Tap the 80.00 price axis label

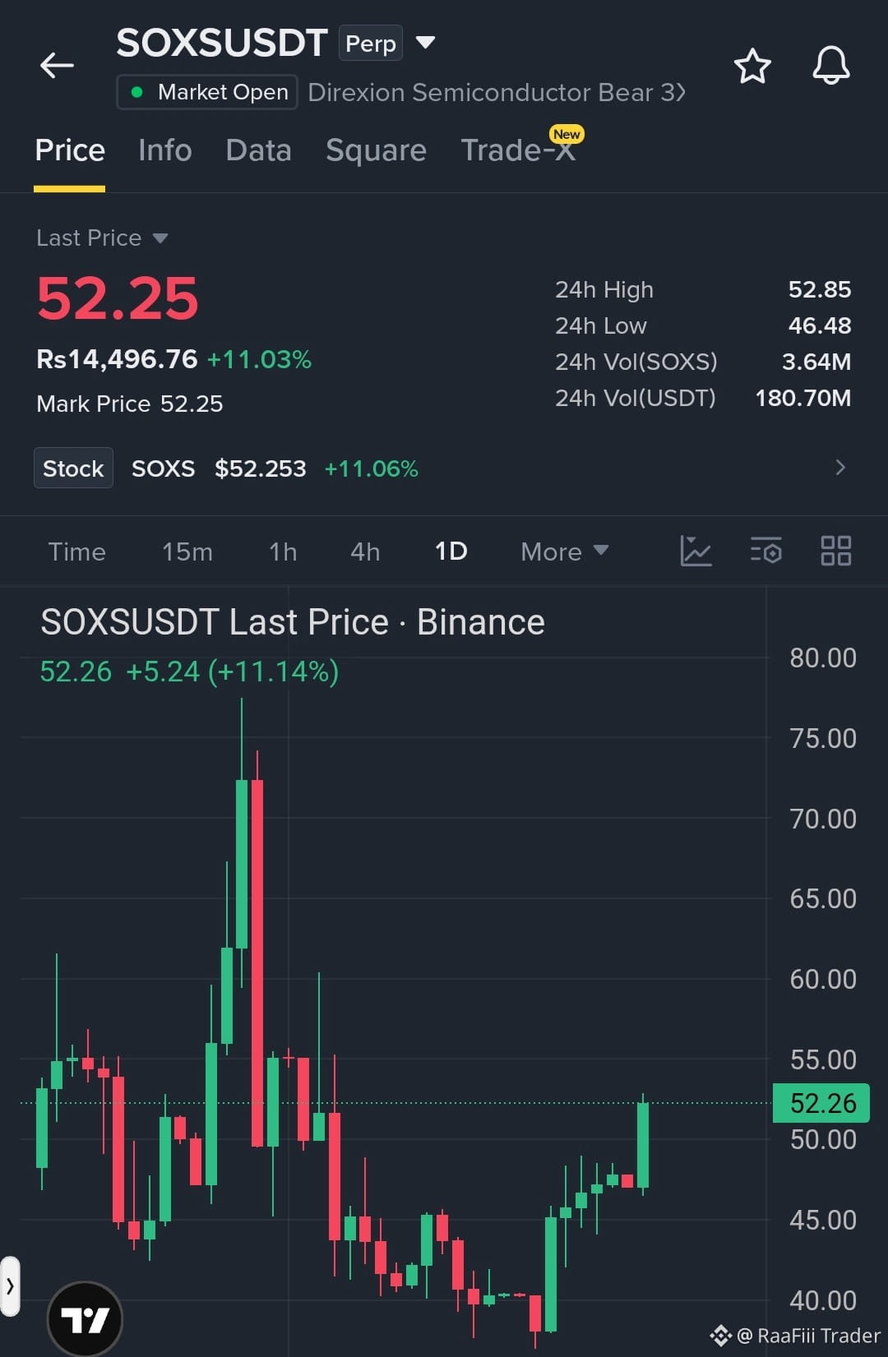click(823, 658)
